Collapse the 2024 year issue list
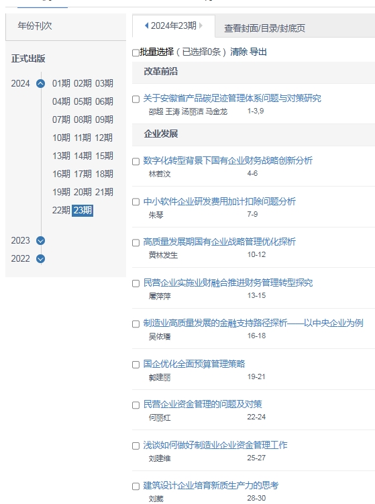Image resolution: width=375 pixels, height=504 pixels. pyautogui.click(x=40, y=84)
